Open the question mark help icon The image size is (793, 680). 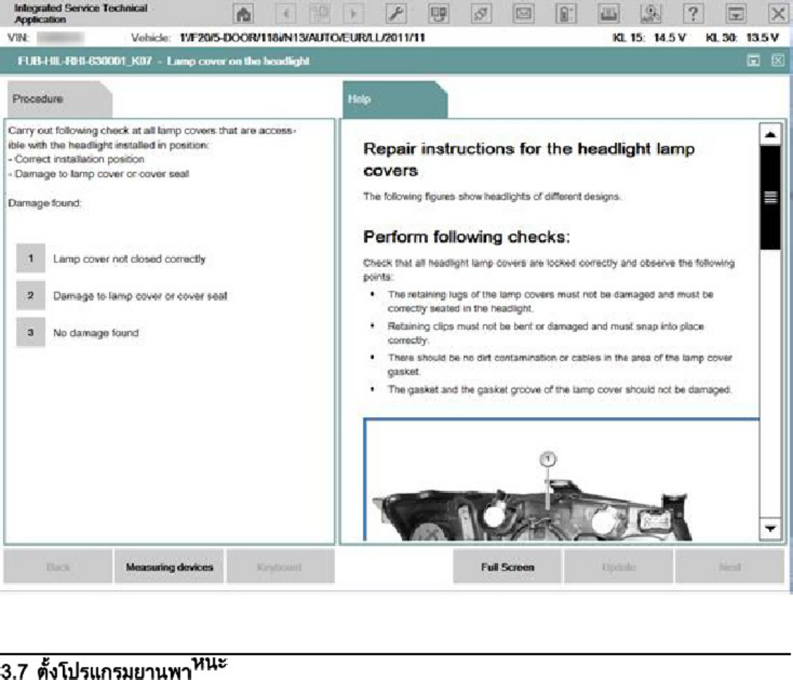[693, 14]
